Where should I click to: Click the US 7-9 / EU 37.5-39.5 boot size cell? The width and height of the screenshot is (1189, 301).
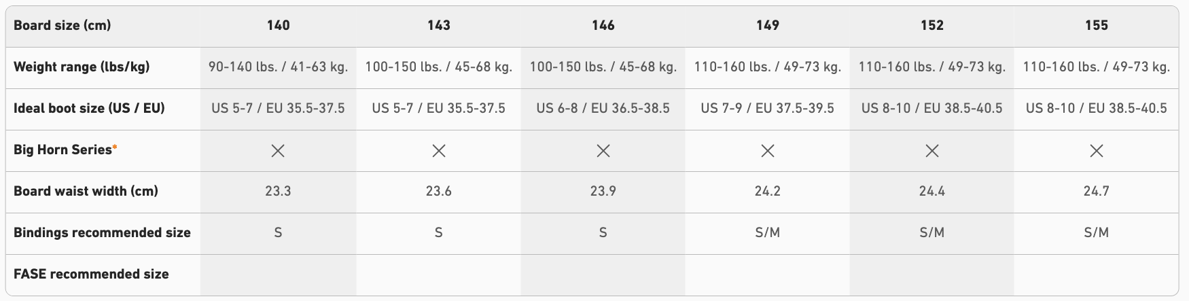(768, 108)
